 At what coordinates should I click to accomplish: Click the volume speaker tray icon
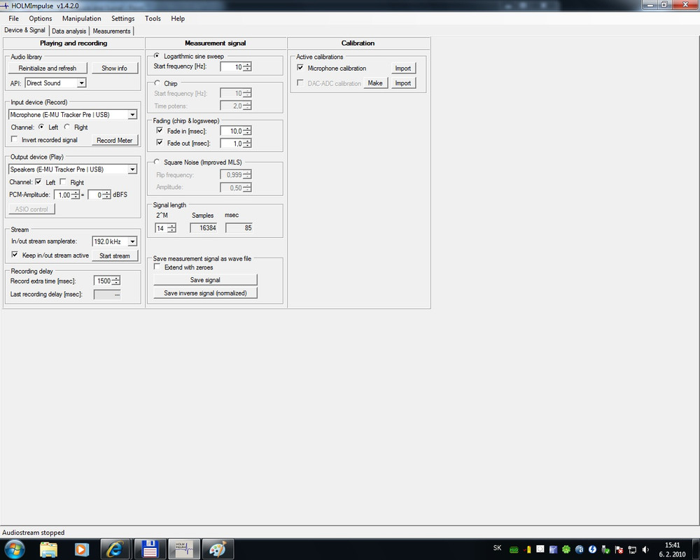[x=645, y=549]
